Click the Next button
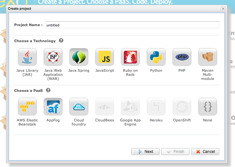The width and height of the screenshot is (235, 167). 145,152
